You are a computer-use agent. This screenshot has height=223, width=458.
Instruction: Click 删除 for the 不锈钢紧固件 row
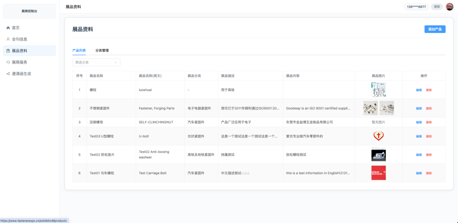[429, 109]
